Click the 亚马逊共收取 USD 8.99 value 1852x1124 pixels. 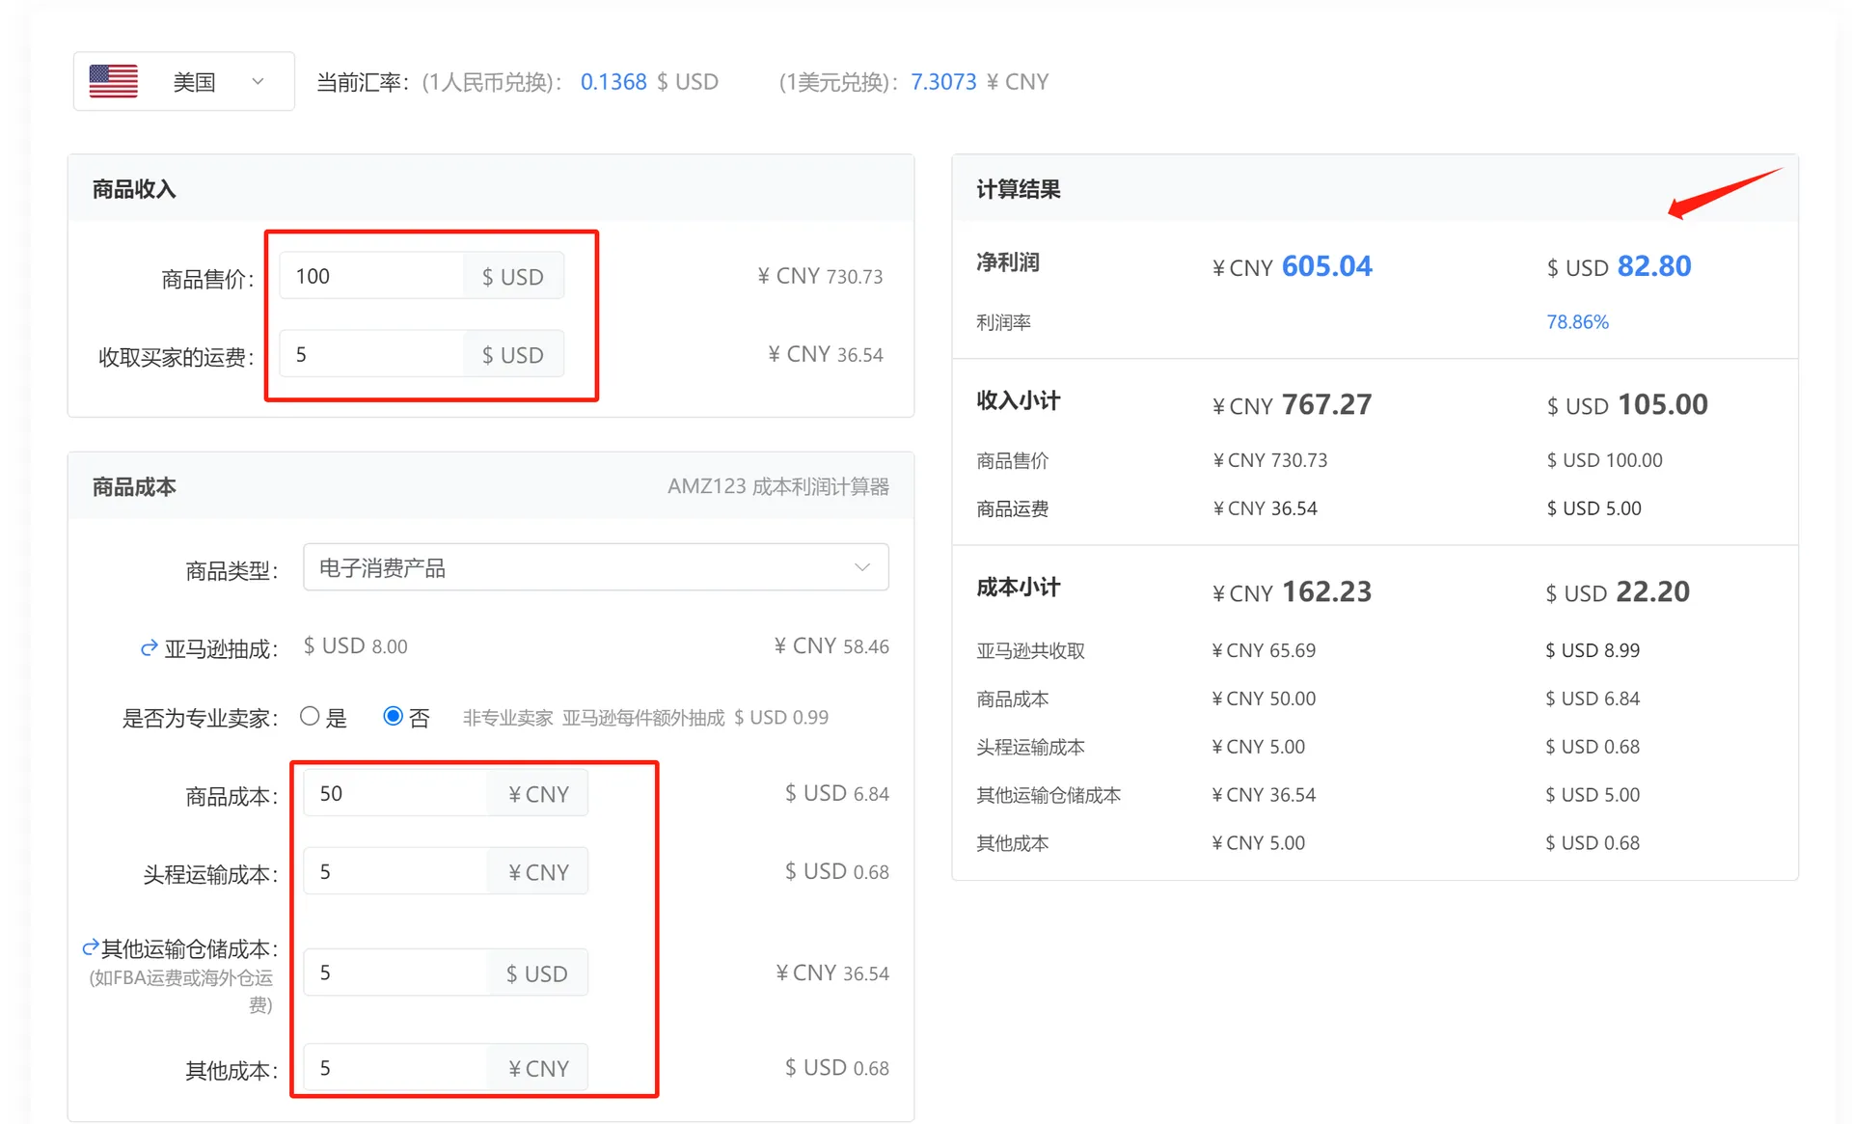pos(1593,650)
